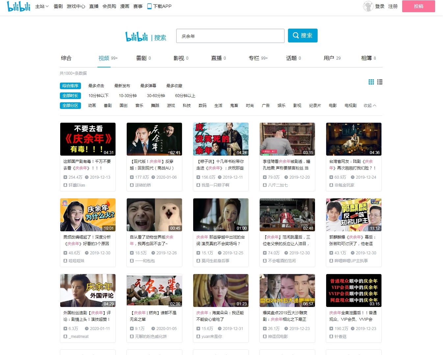Open the 14:24 粽子说 video thumbnail

[221, 139]
